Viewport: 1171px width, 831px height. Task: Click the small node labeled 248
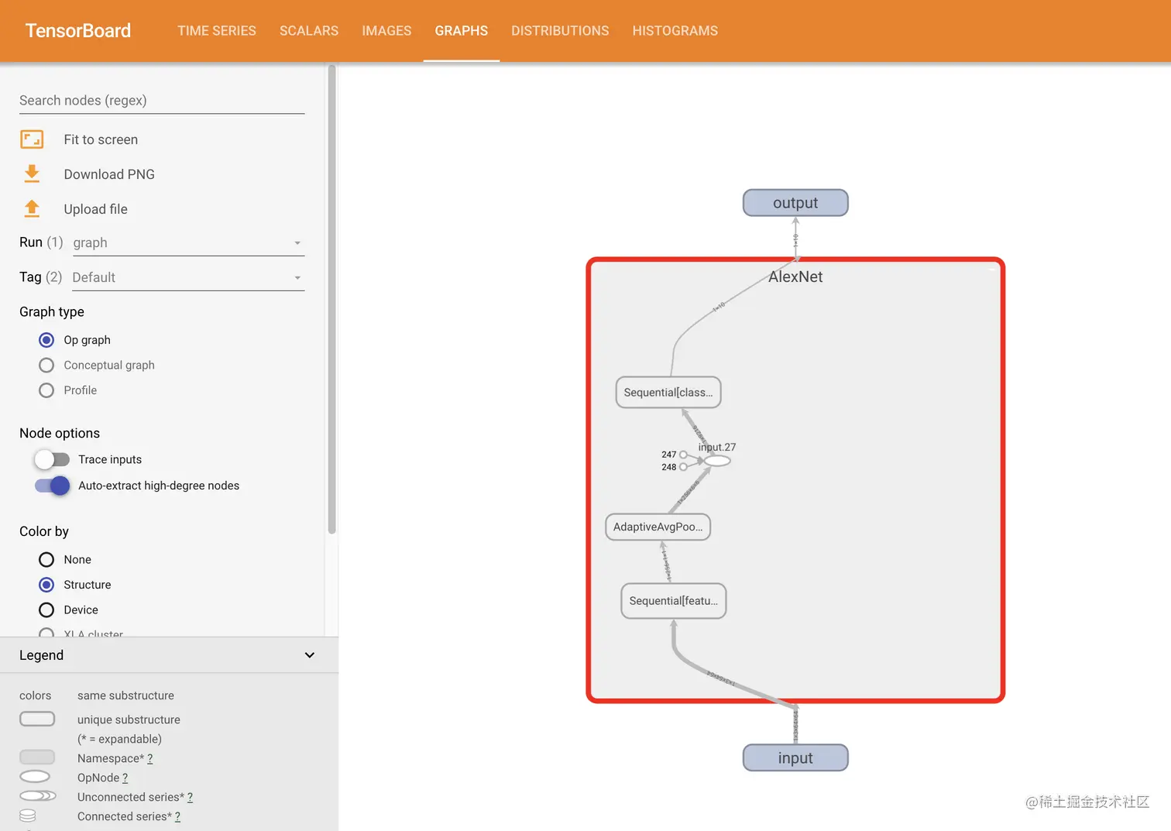(x=683, y=467)
